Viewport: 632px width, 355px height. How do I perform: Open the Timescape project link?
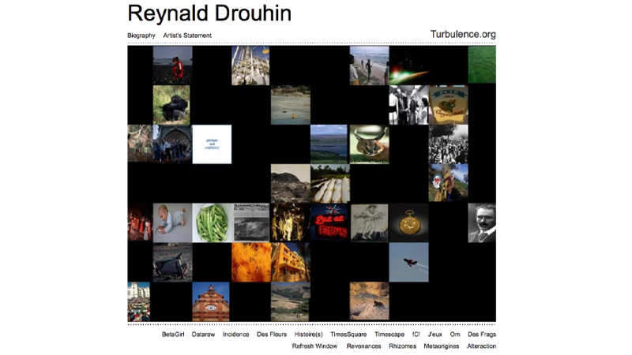pos(389,334)
